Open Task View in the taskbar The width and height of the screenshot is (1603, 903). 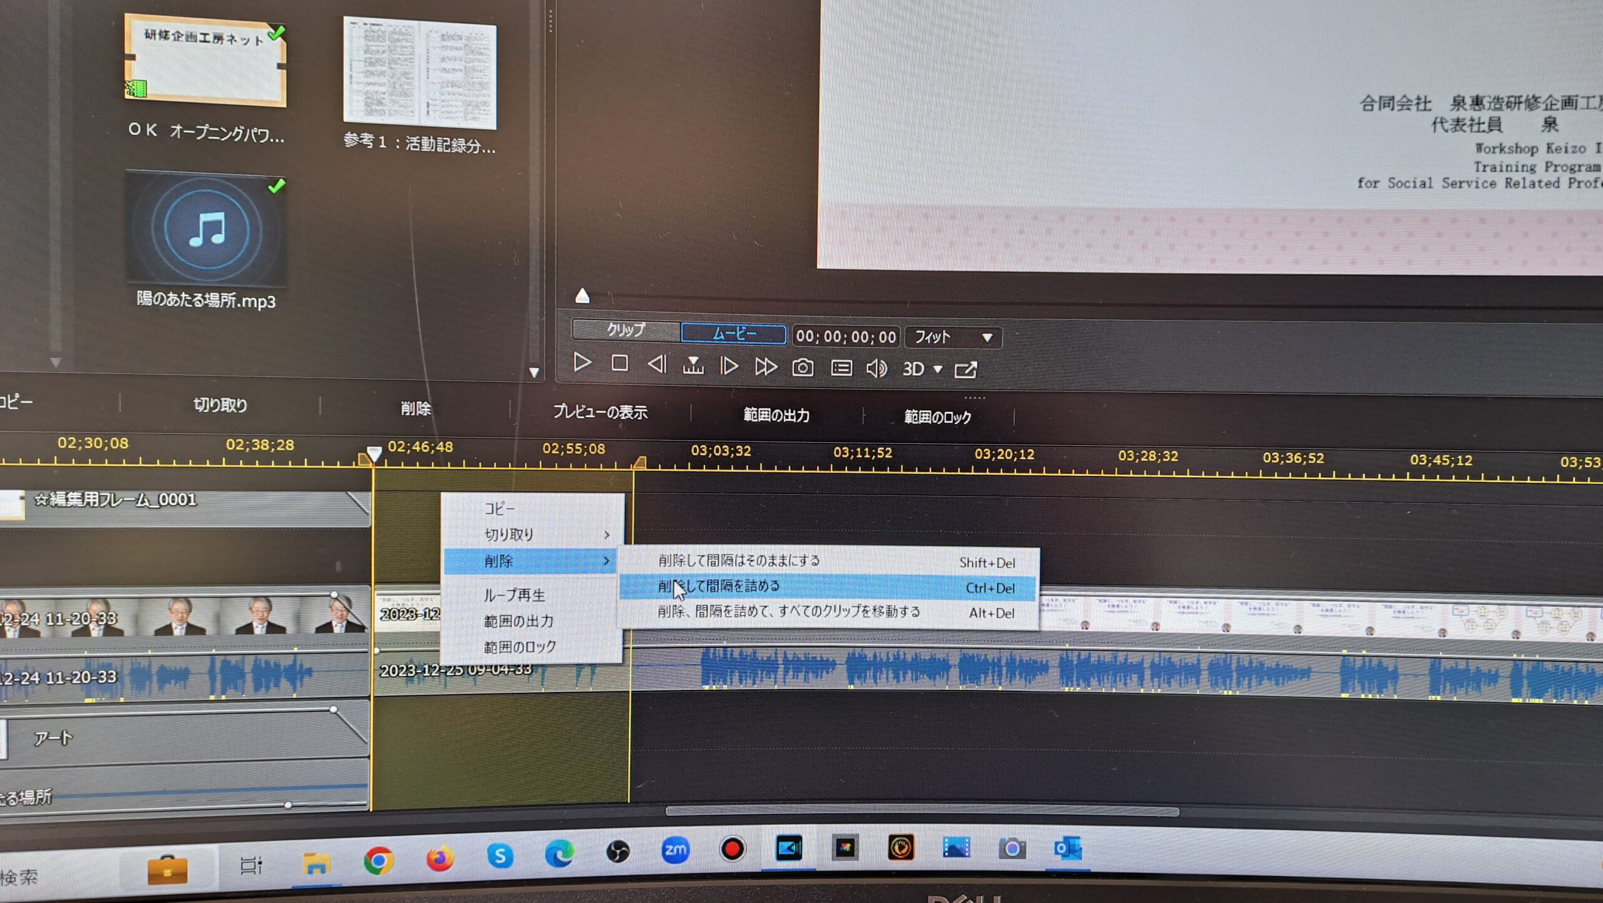pyautogui.click(x=250, y=866)
